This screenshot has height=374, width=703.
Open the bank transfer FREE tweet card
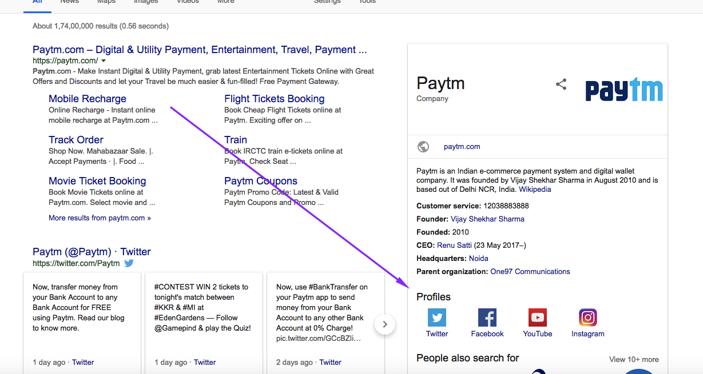tap(82, 323)
